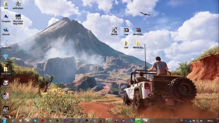219x123 pixels.
Task: Select the folder icon in the desktop's top-left corner
Action: (x=6, y=5)
